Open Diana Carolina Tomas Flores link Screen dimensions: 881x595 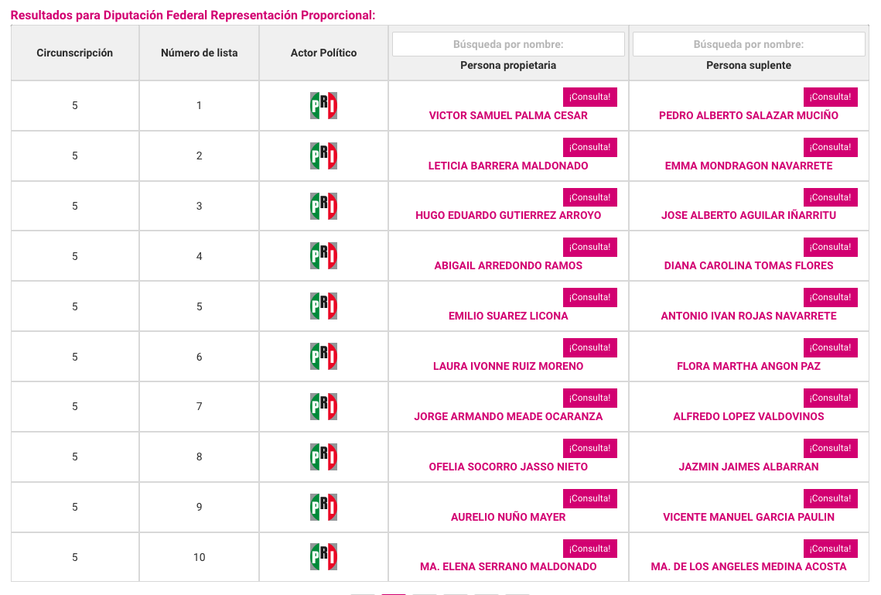749,265
